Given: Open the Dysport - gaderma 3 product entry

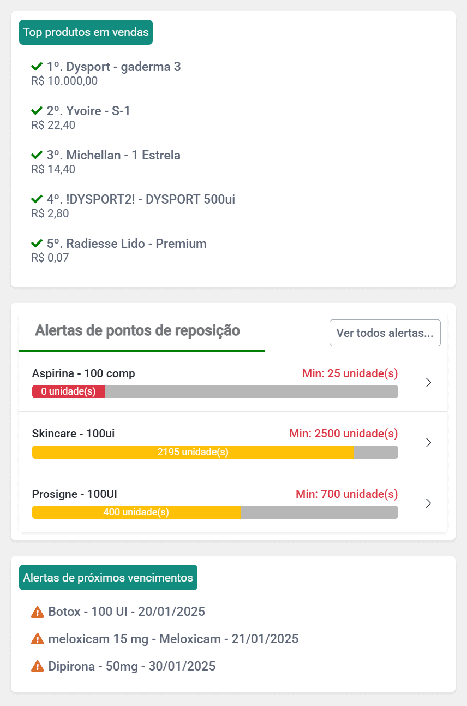Looking at the screenshot, I should [113, 67].
